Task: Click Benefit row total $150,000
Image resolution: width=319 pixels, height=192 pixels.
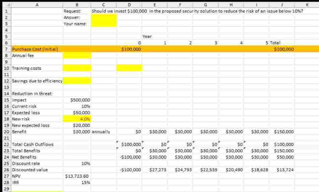Action: (x=284, y=132)
